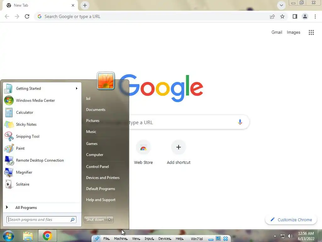The width and height of the screenshot is (322, 242).
Task: Open the VirtualBox Devices menu
Action: [165, 239]
